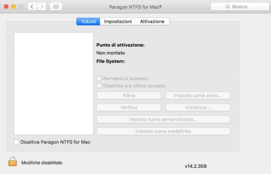This screenshot has height=174, width=271.
Task: Open the Impostazioni tab
Action: [x=118, y=22]
